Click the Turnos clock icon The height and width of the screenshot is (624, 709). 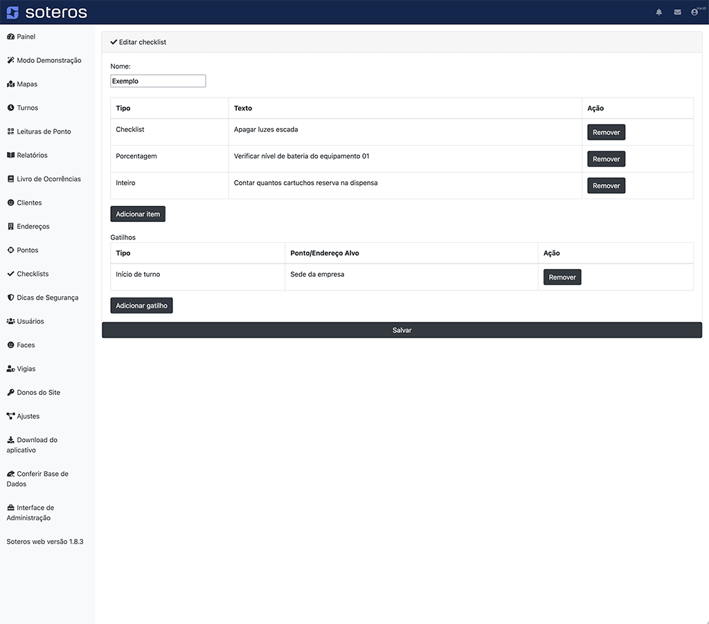pos(10,108)
